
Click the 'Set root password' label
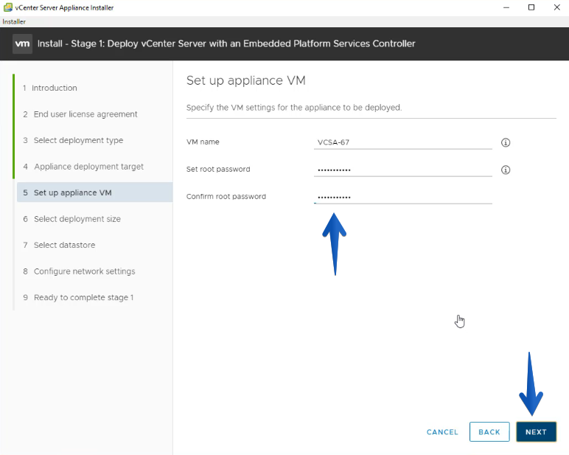click(x=218, y=169)
